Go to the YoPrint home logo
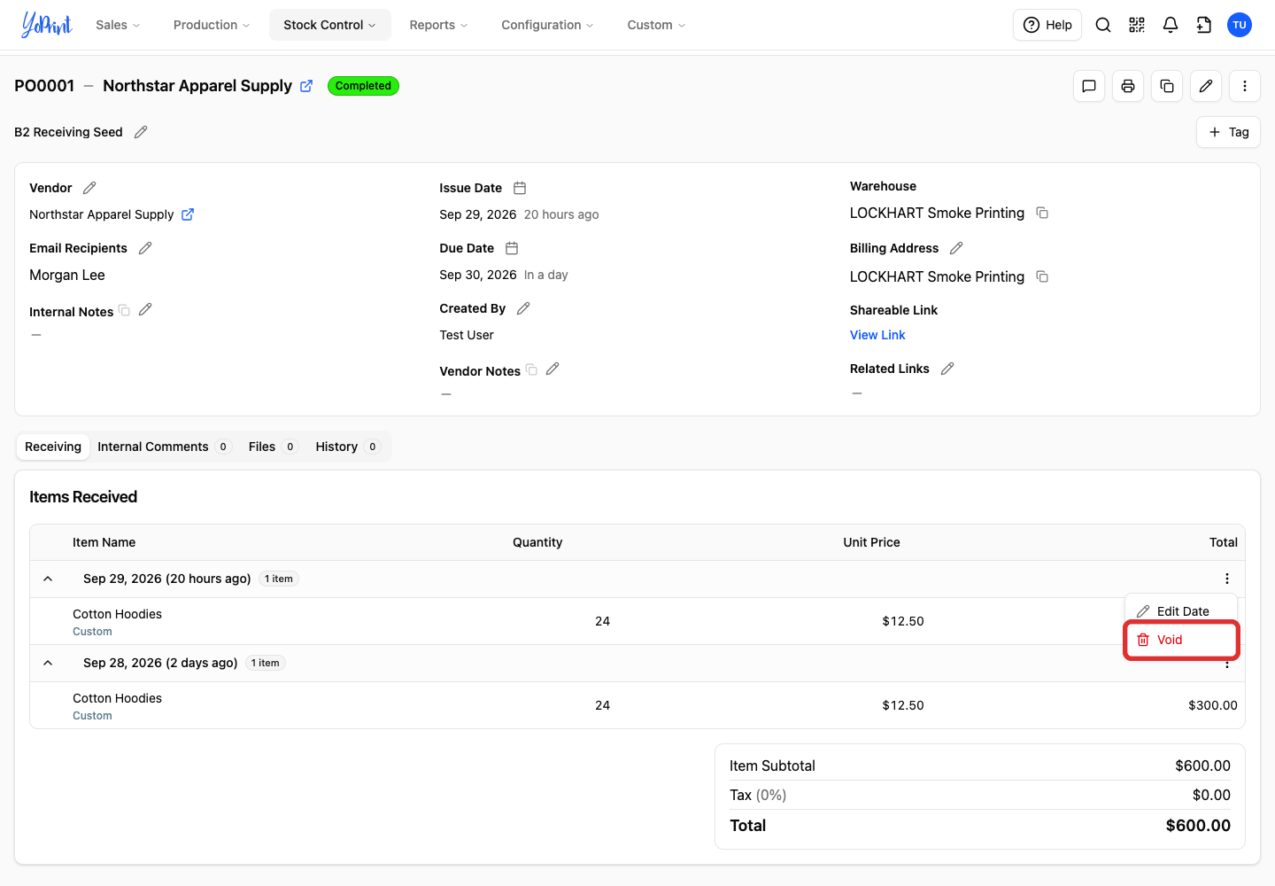 click(x=46, y=25)
